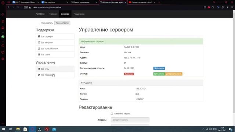This screenshot has height=132, width=235.
Task: Open the extensions cube icon
Action: [223, 7]
